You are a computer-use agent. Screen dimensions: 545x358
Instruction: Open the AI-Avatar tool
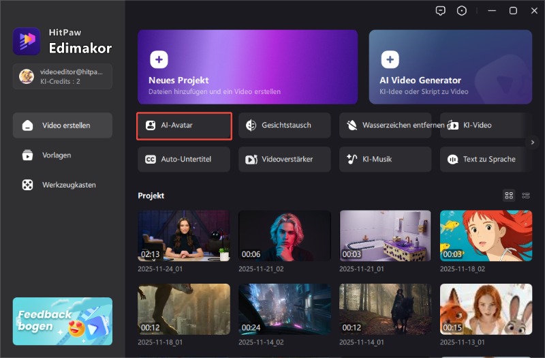[185, 125]
